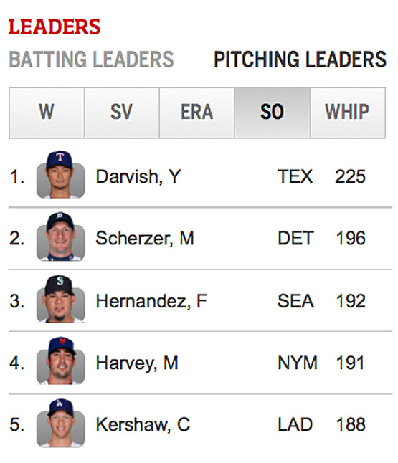This screenshot has height=463, width=398.
Task: Open Hernandez player headshot
Action: (60, 299)
